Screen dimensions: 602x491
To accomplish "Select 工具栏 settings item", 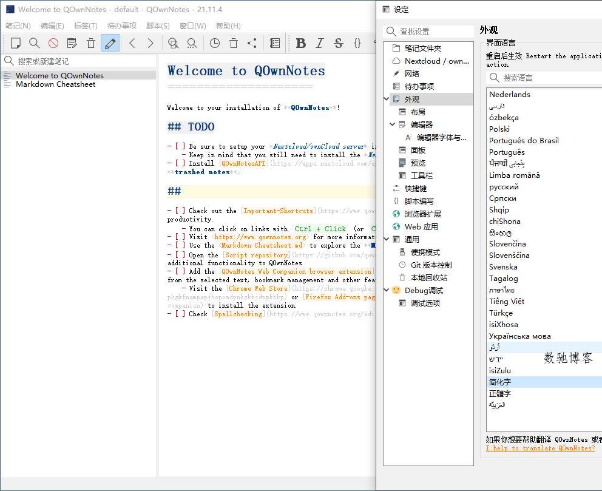I will pos(422,175).
